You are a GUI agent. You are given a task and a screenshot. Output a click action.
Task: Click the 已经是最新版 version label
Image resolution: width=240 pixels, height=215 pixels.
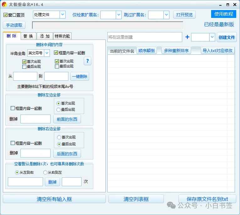click(x=219, y=24)
